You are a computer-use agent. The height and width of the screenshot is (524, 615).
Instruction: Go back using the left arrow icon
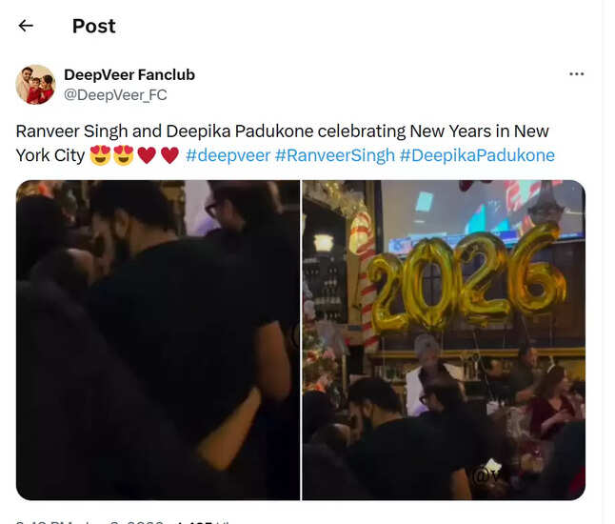pyautogui.click(x=26, y=26)
